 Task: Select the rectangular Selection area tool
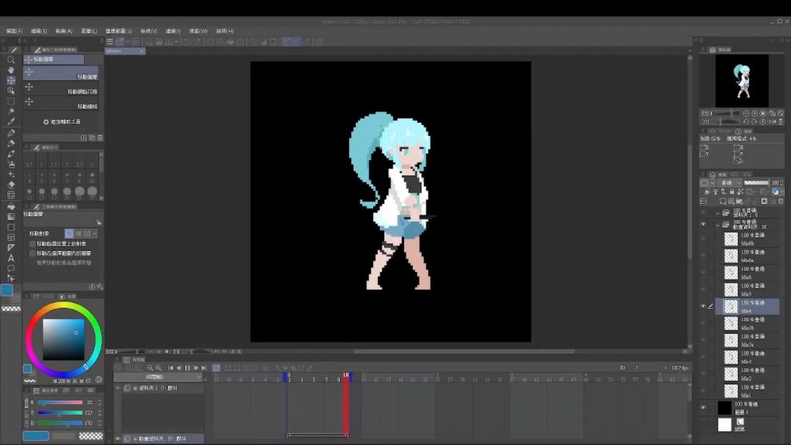point(11,101)
